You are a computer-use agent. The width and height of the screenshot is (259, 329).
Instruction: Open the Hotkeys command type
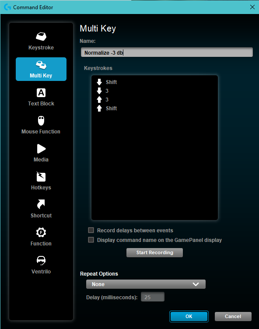(41, 181)
